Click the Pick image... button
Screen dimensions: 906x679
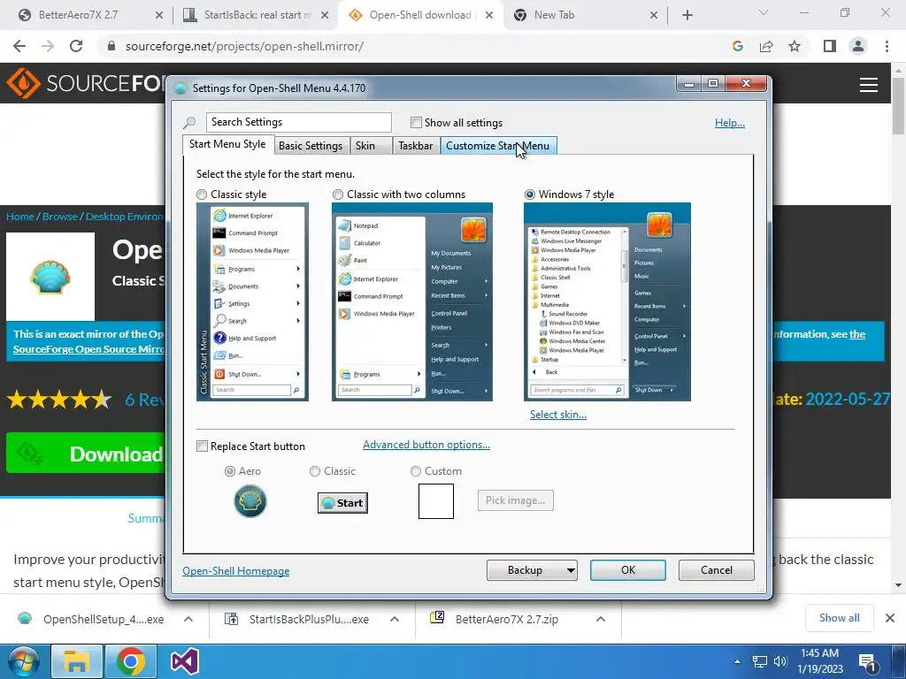pos(516,500)
